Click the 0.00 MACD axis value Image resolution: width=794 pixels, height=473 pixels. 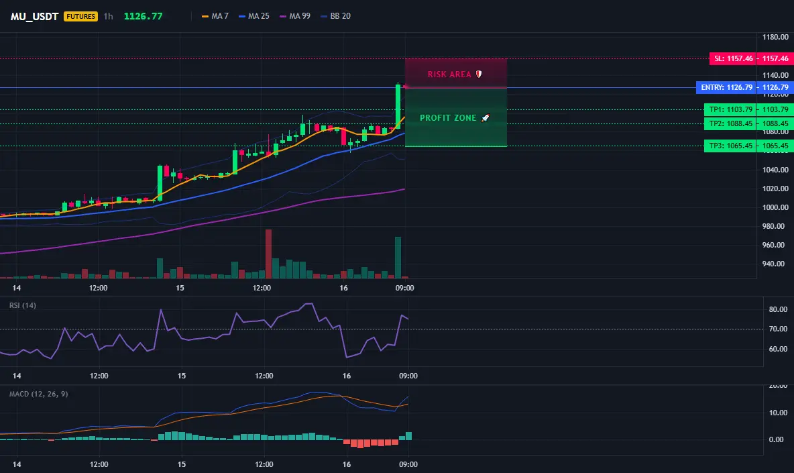(777, 439)
